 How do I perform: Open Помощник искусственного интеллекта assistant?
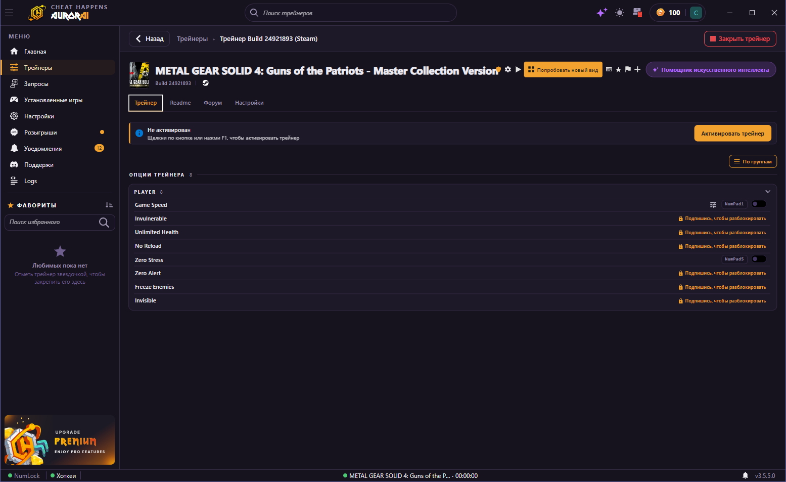pos(711,70)
